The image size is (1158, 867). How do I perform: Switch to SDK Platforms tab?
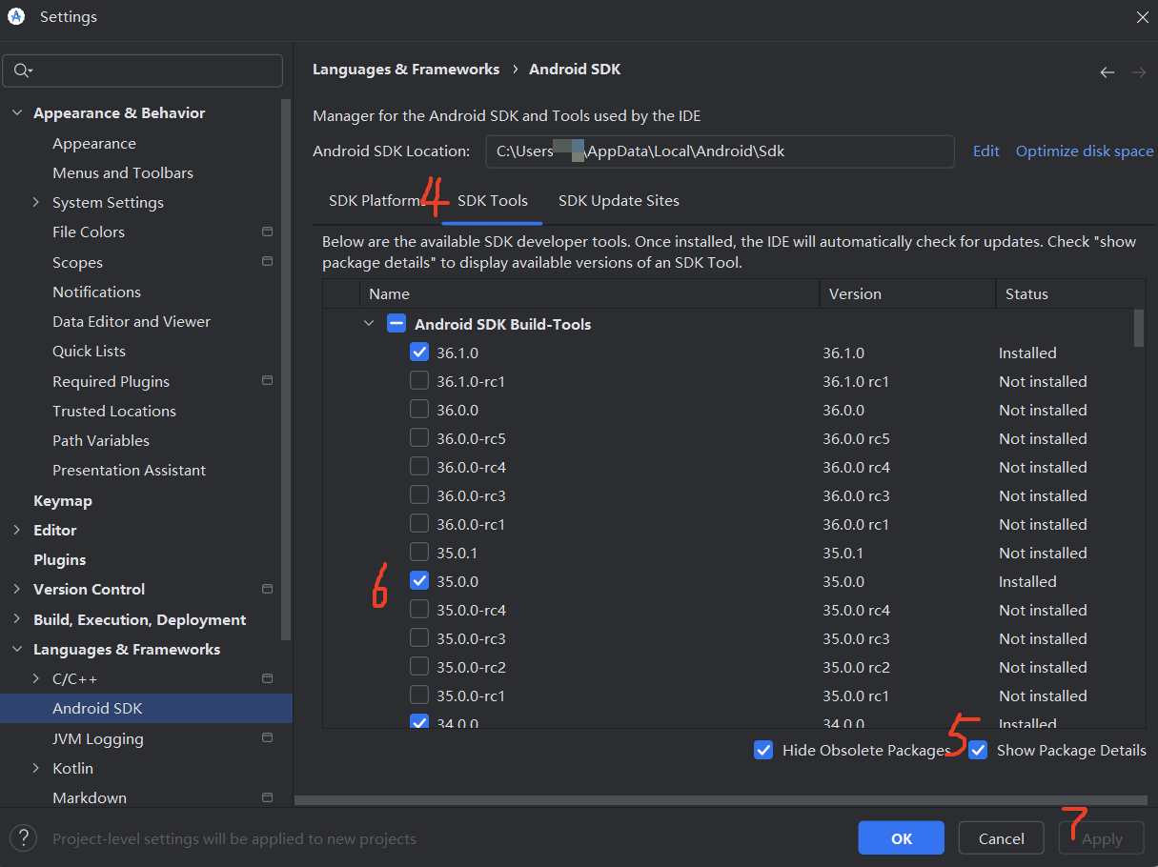pos(376,201)
